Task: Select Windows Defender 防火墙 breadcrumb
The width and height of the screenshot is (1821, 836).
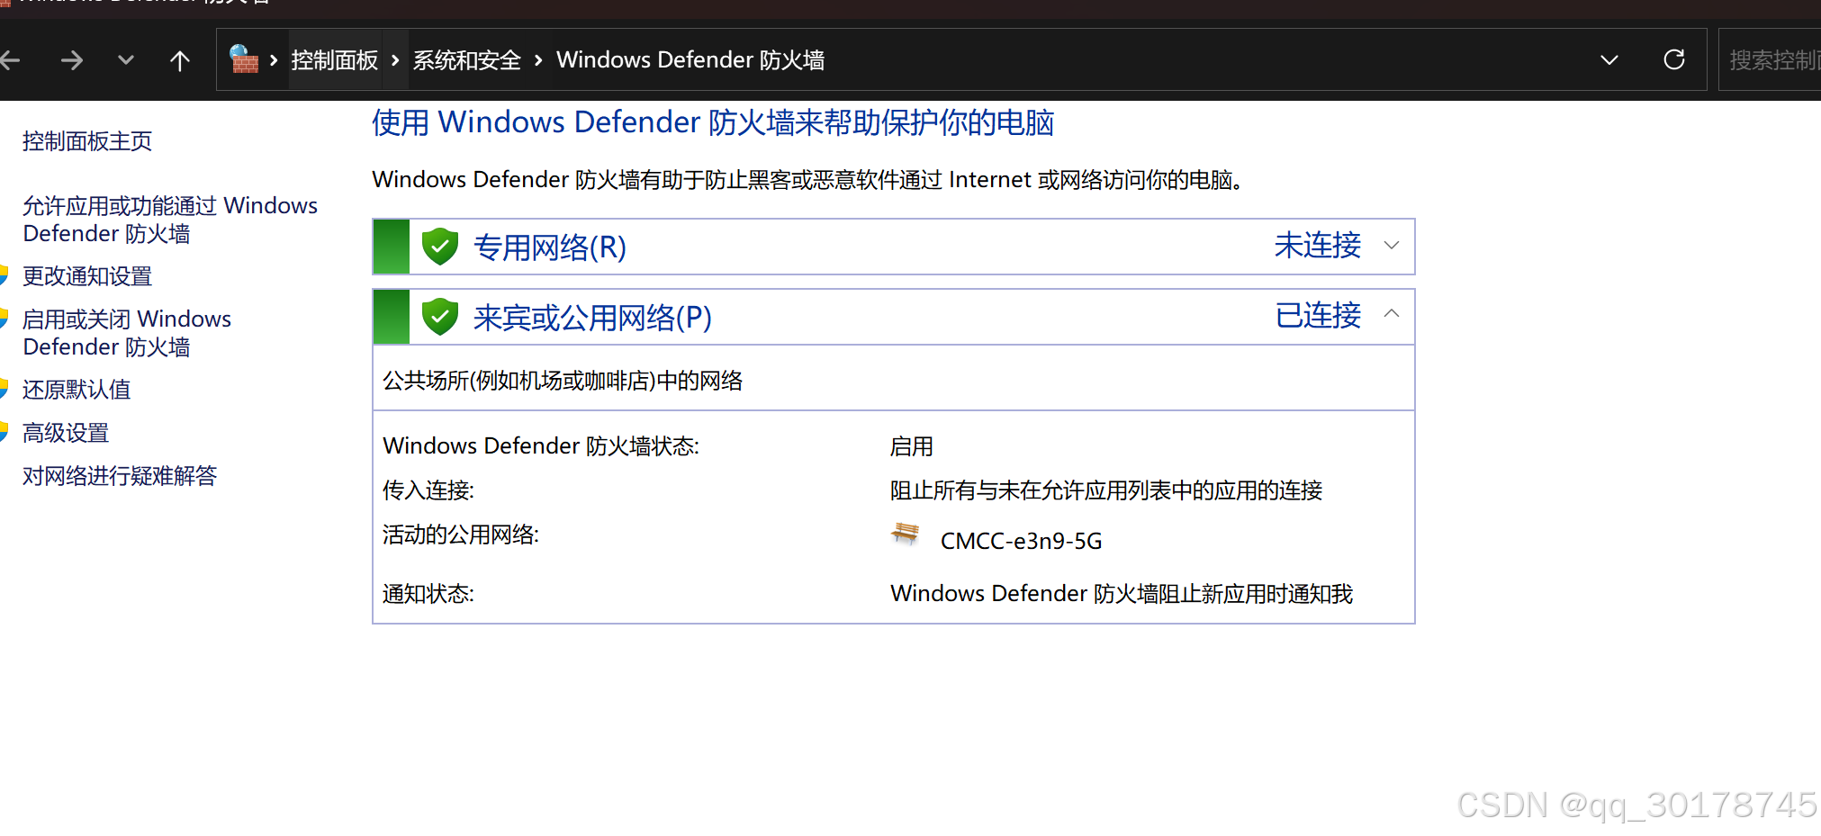Action: click(x=690, y=60)
